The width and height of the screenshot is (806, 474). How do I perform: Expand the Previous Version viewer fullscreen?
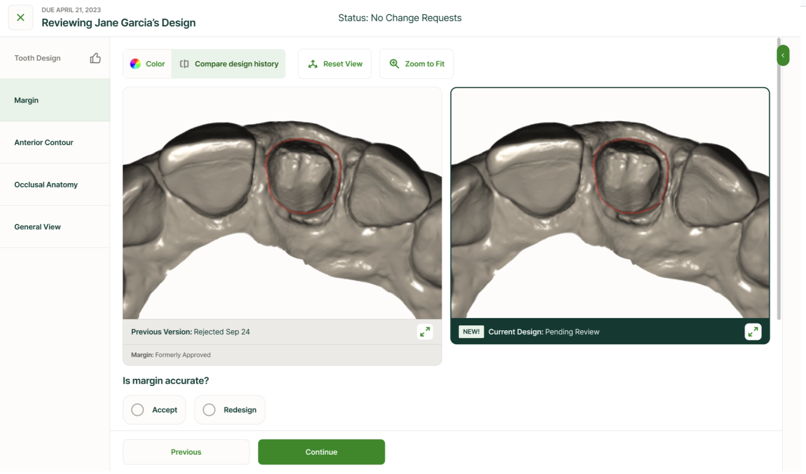point(425,332)
